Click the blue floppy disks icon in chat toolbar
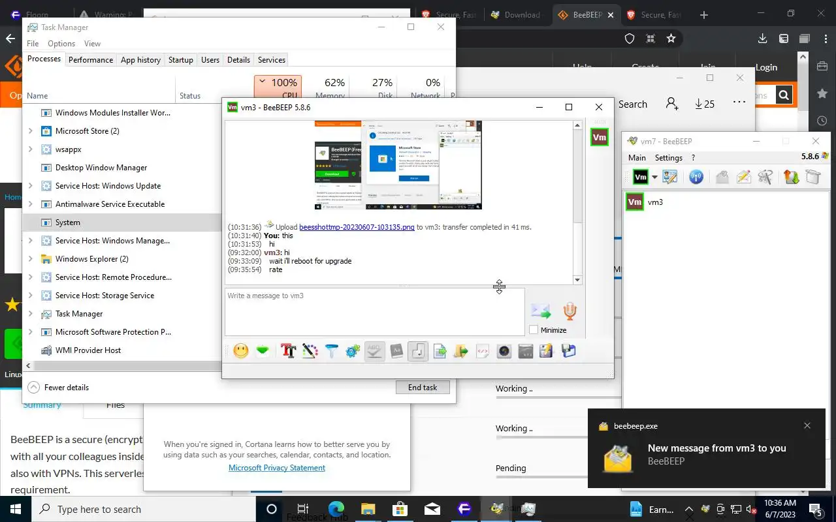The width and height of the screenshot is (836, 522). click(568, 351)
